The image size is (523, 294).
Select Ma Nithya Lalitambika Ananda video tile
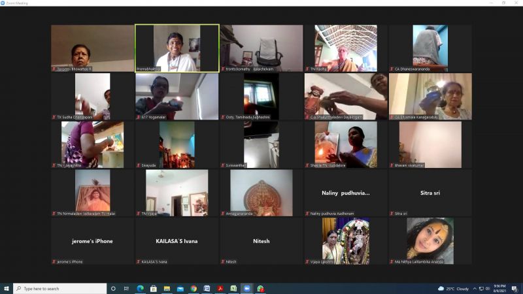coord(430,241)
